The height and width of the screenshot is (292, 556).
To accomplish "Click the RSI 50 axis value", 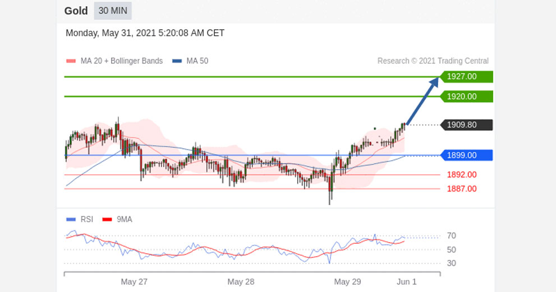I will pyautogui.click(x=452, y=250).
